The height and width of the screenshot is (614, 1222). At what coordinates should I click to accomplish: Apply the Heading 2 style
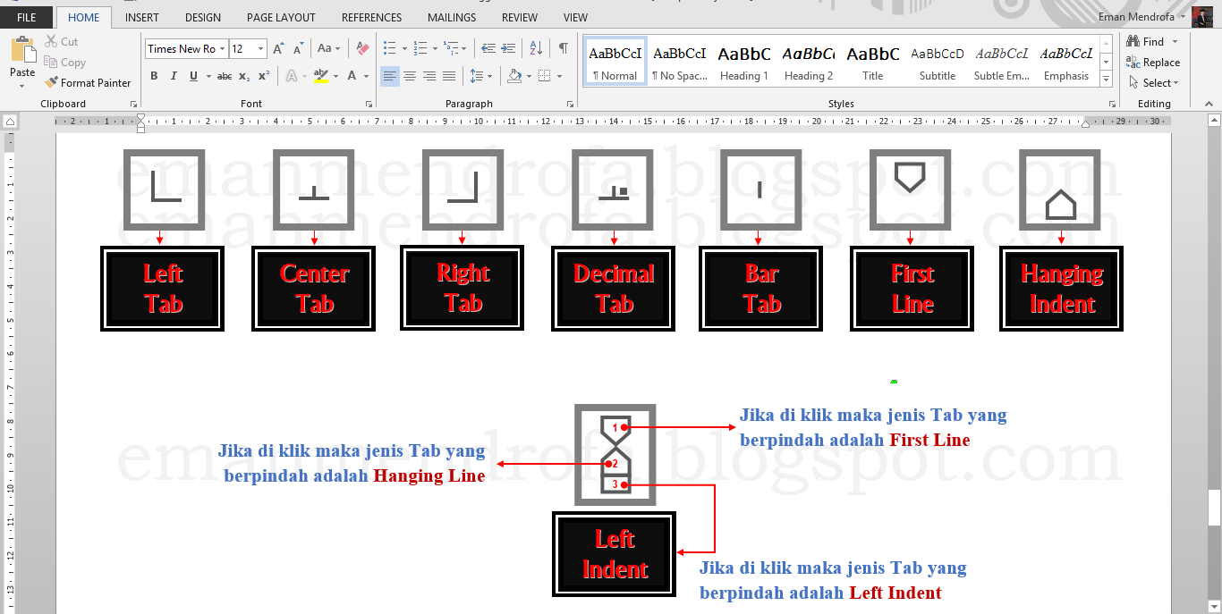(809, 63)
